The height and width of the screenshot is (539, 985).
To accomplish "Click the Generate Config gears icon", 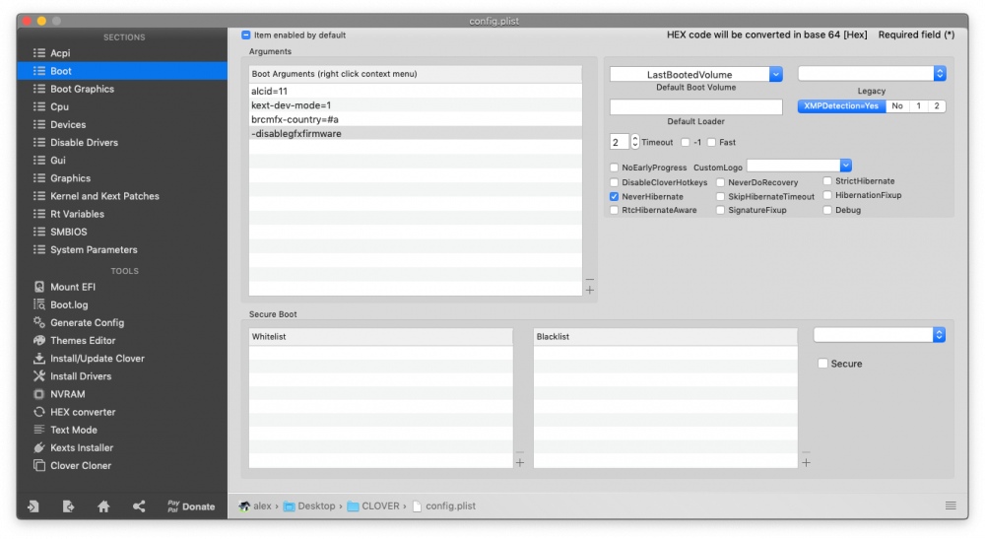I will click(x=39, y=322).
